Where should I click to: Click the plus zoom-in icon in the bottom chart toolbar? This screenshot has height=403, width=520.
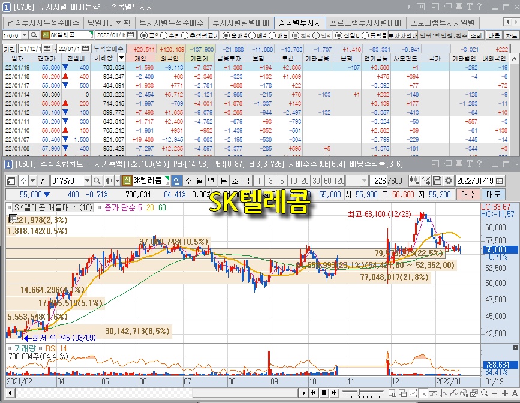tap(505, 393)
